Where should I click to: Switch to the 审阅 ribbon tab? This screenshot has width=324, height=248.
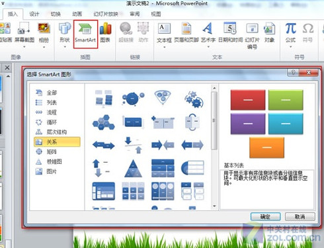135,14
